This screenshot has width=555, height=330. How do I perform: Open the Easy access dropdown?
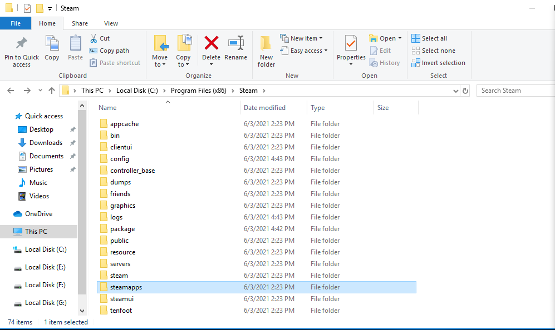pyautogui.click(x=304, y=51)
